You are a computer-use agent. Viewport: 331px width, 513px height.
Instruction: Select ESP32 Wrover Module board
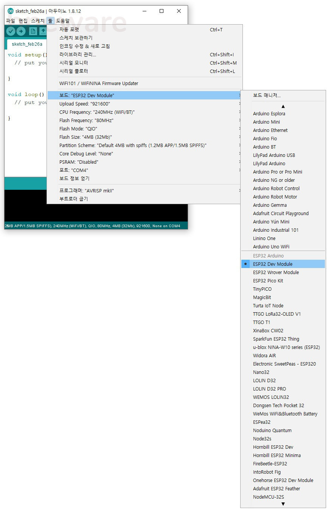[283, 272]
